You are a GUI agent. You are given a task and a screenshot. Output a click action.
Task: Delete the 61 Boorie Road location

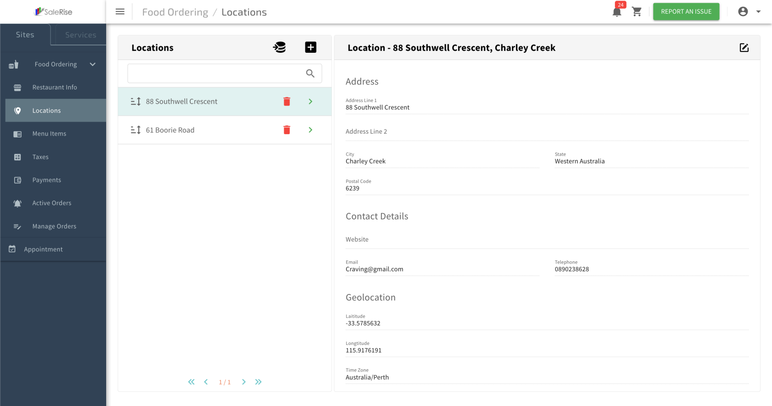287,130
